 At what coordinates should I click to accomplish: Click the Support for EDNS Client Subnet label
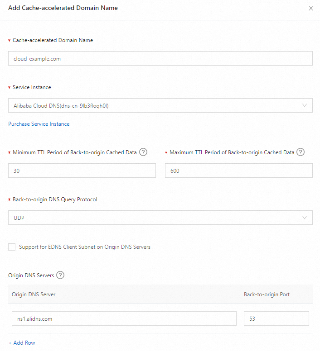85,247
